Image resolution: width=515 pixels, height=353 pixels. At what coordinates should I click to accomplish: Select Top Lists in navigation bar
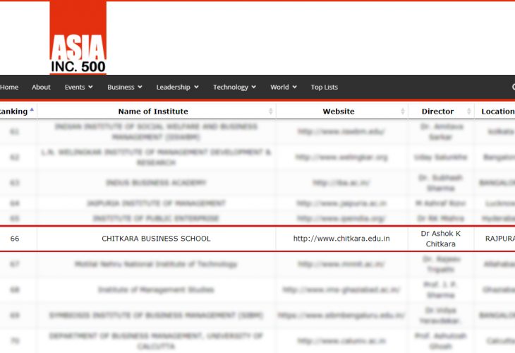pos(325,88)
